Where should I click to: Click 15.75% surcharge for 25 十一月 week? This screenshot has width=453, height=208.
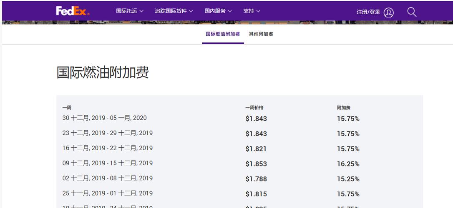[x=348, y=194]
